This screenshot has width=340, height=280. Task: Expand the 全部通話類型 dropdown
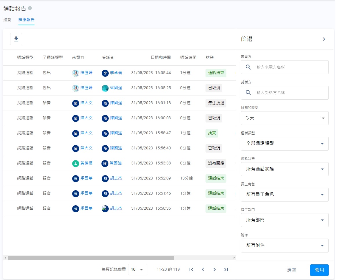tap(285, 144)
